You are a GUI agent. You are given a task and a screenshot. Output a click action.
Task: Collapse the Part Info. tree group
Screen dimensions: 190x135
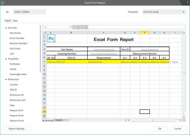[6, 28]
